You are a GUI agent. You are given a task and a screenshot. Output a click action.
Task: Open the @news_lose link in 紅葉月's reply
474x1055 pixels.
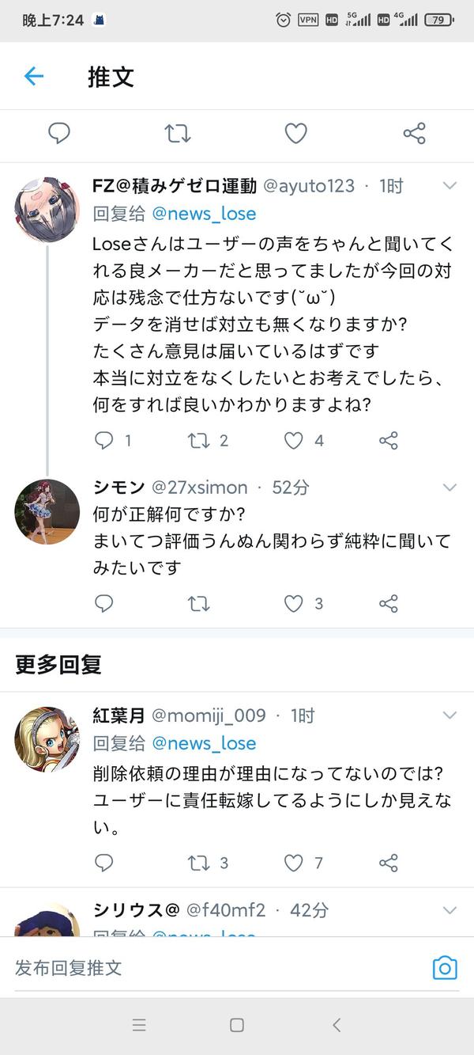tap(204, 743)
